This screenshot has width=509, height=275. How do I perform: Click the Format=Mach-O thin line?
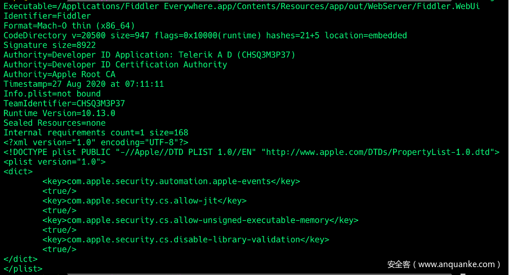click(x=69, y=25)
